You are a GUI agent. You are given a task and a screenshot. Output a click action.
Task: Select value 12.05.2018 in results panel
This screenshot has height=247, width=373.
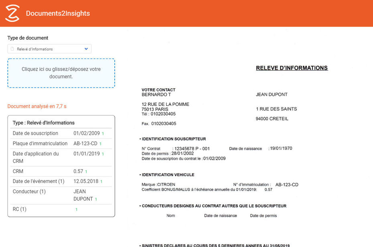(86, 181)
